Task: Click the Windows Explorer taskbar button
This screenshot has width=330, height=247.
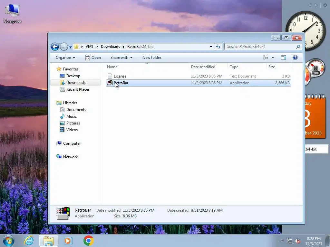Action: (x=48, y=241)
